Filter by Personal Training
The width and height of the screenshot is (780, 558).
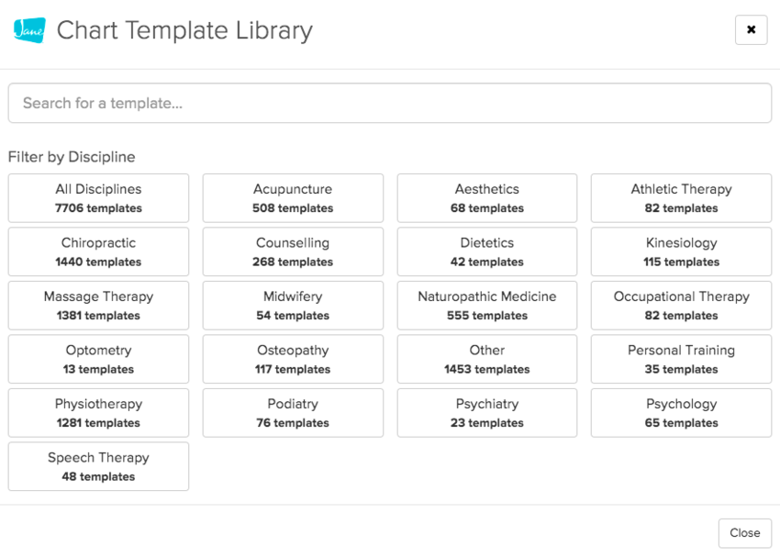[x=681, y=359]
